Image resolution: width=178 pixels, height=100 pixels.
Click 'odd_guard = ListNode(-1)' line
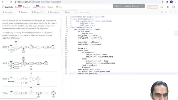coord(90,36)
